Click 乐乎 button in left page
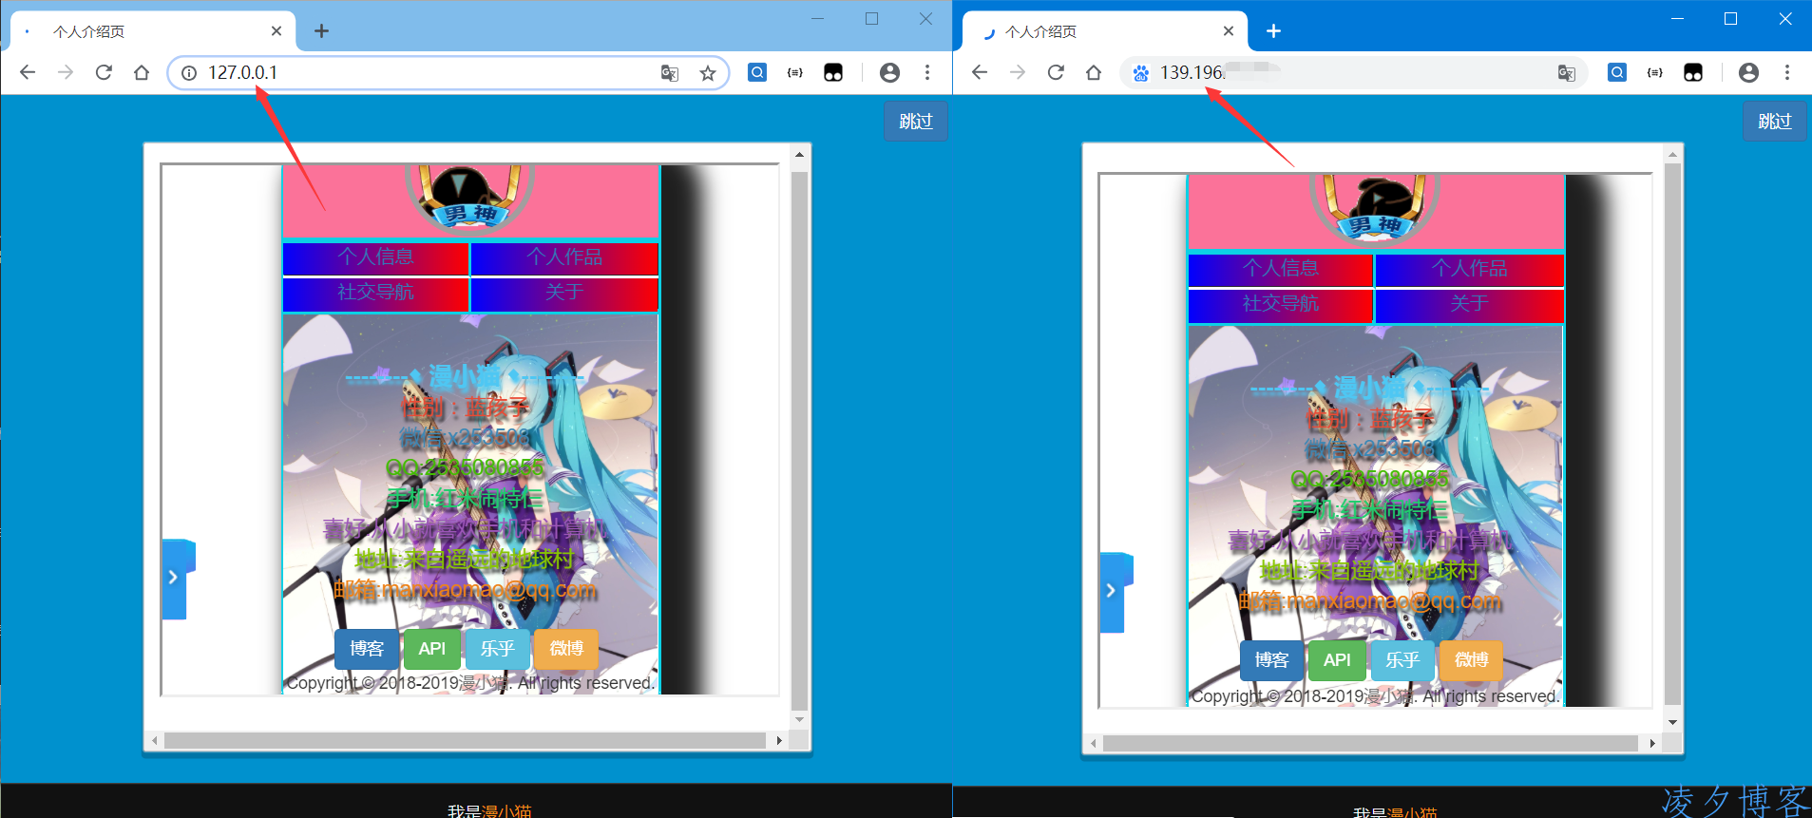 (x=497, y=649)
